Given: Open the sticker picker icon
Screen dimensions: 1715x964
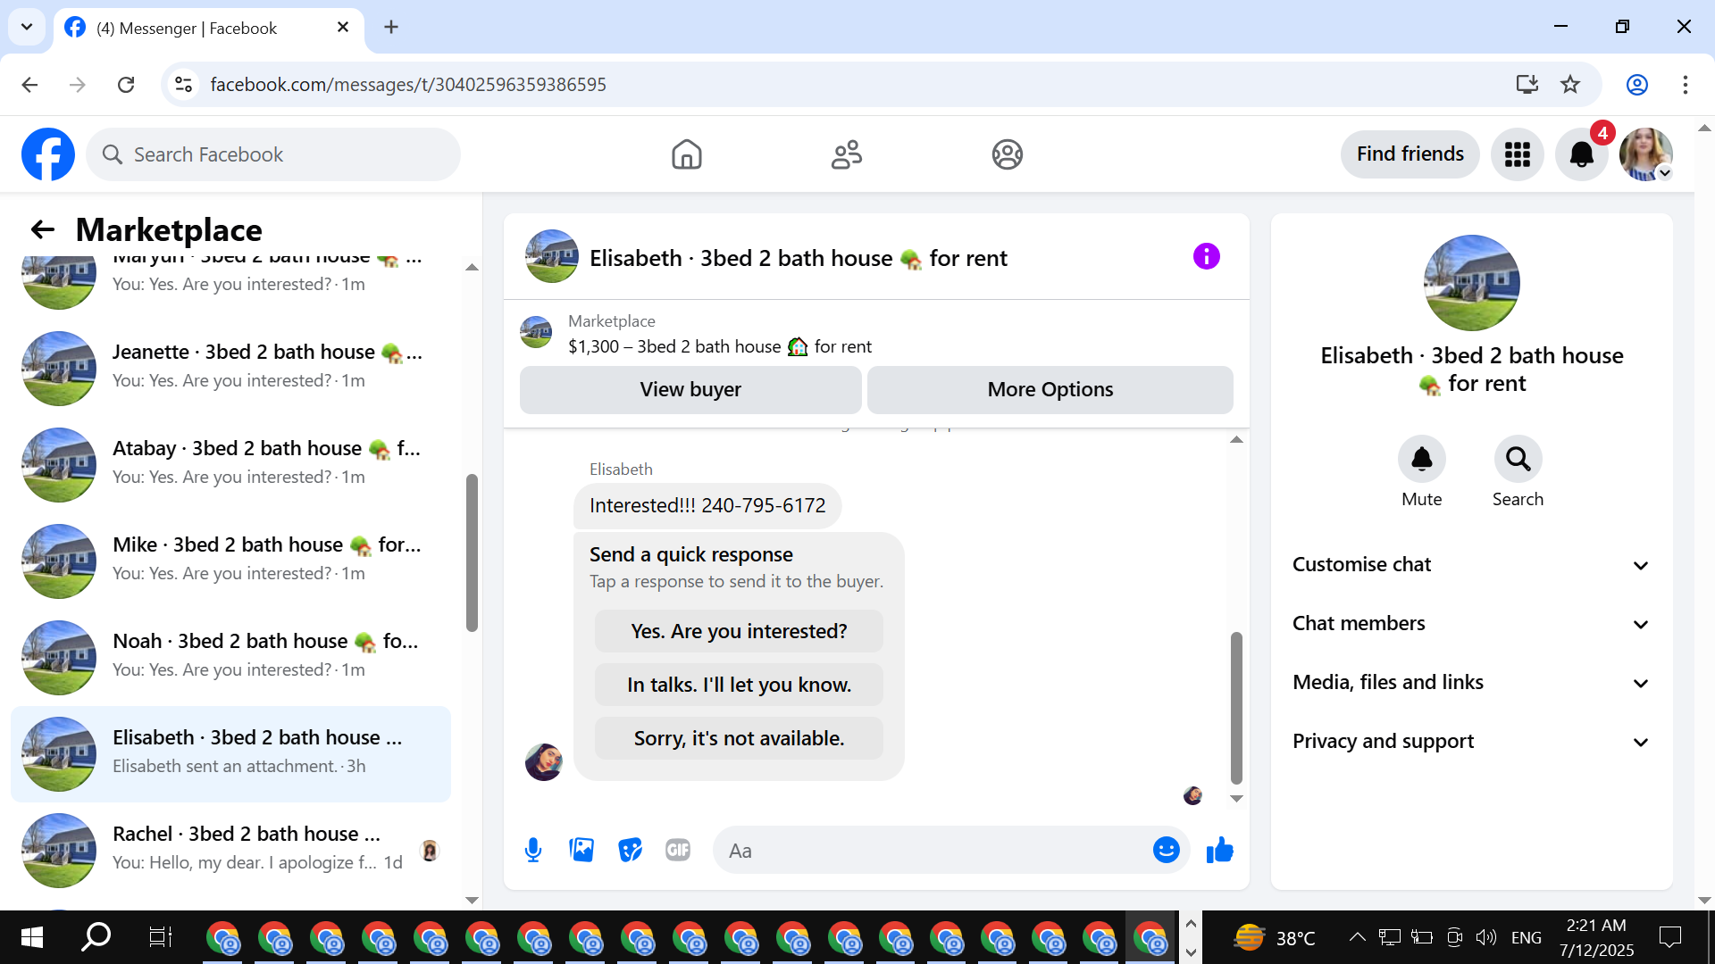Looking at the screenshot, I should (630, 850).
